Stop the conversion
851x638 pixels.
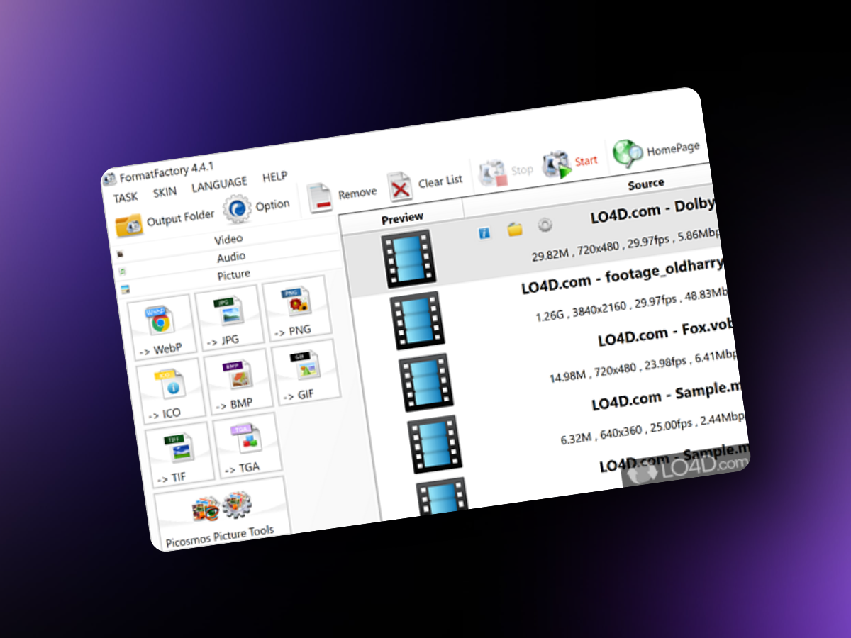pyautogui.click(x=506, y=172)
